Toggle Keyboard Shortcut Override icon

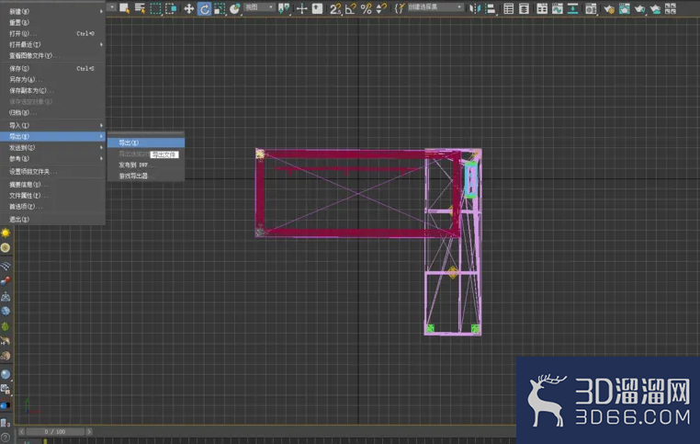pos(318,8)
